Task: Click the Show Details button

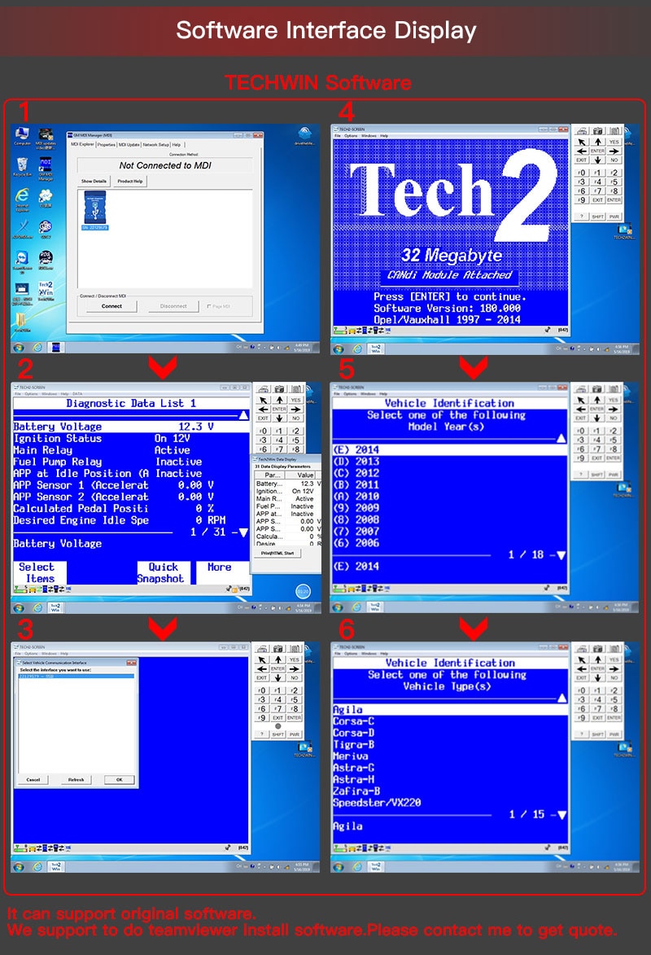Action: tap(94, 181)
